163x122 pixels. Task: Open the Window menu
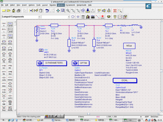coord(61,5)
